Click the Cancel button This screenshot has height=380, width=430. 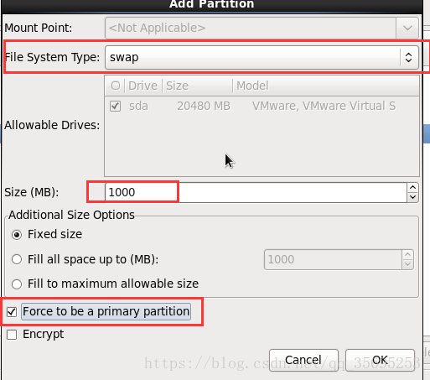coord(303,360)
